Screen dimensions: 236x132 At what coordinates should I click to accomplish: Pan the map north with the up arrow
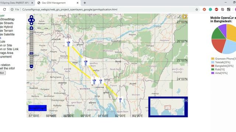31,17
